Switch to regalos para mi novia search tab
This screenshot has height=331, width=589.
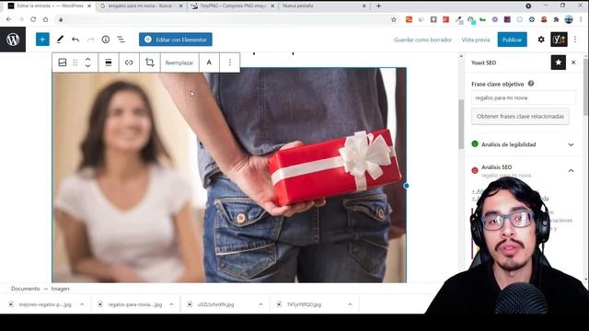pos(140,6)
